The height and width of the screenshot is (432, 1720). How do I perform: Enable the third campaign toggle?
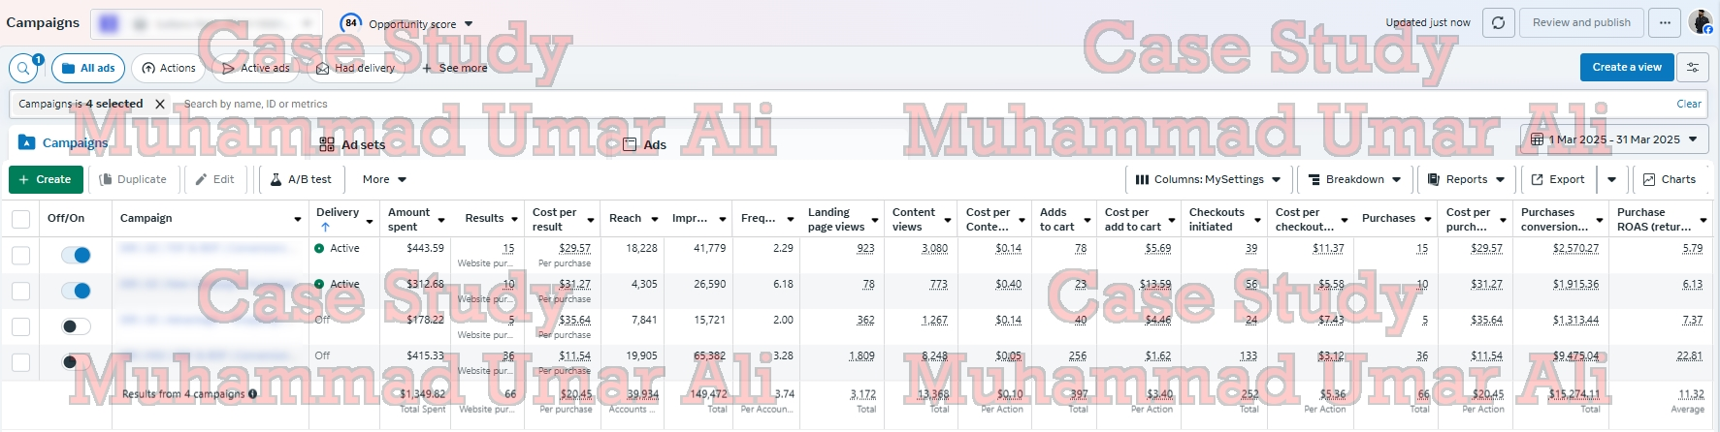pos(76,326)
